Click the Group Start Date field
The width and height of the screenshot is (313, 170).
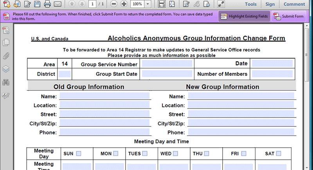[167, 74]
